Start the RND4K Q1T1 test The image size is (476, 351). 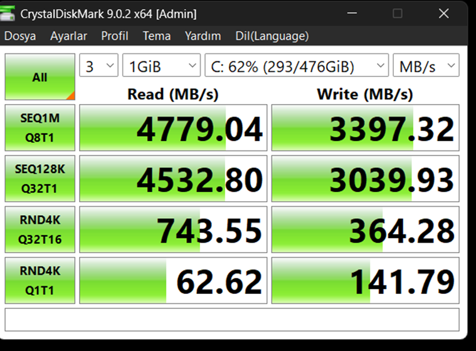tap(40, 281)
